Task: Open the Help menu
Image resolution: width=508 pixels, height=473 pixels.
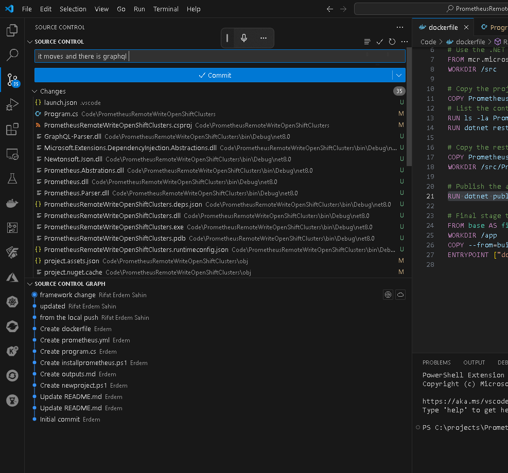Action: 194,9
